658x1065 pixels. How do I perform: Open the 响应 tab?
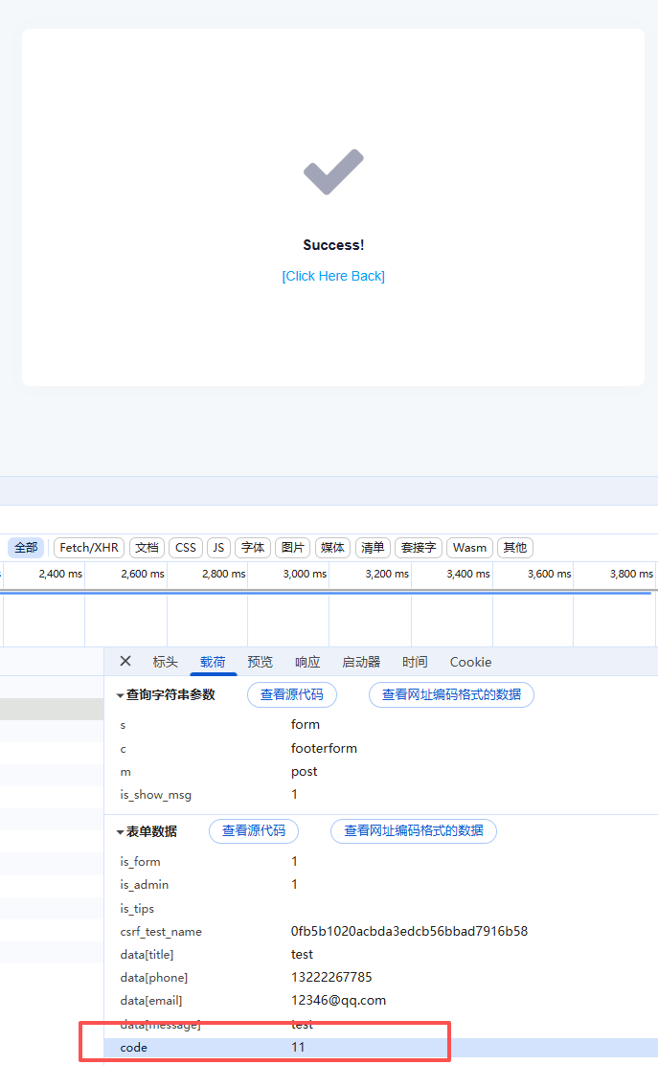point(307,662)
